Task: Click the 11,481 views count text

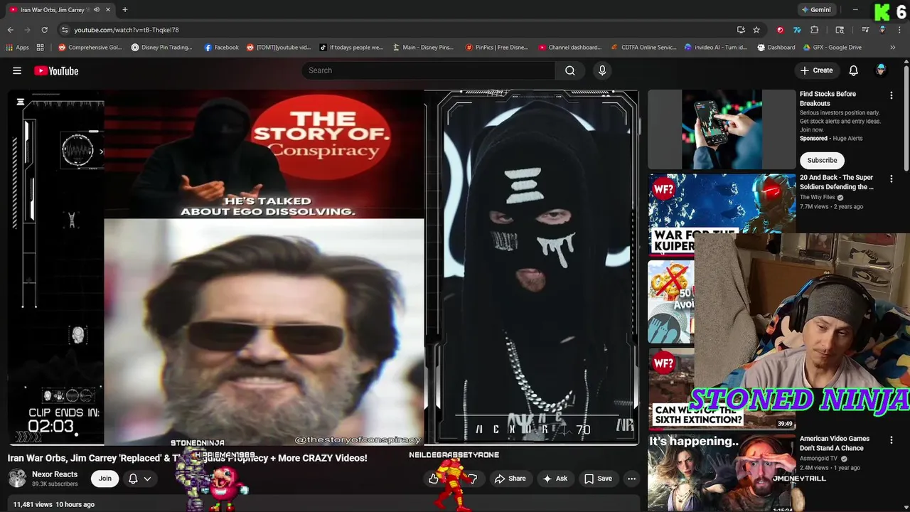Action: coord(33,504)
